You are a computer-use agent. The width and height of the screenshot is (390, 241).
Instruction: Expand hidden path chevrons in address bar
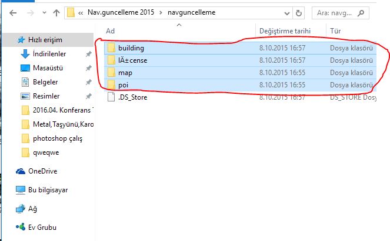pos(81,13)
